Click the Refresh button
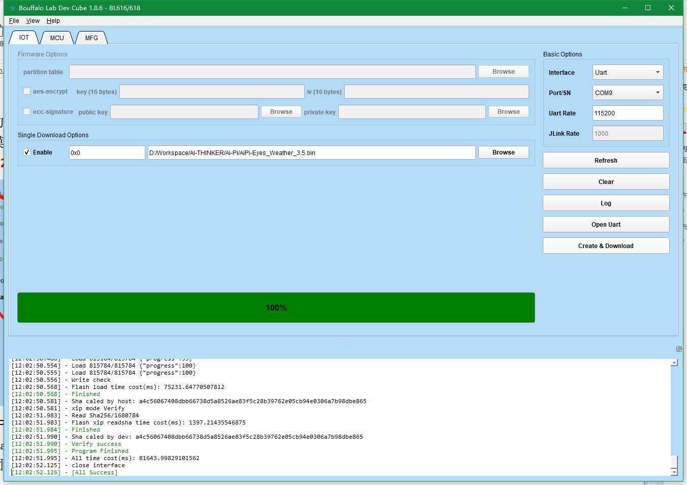This screenshot has height=485, width=687. pos(606,160)
